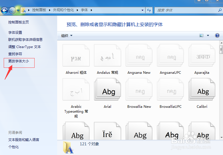The height and width of the screenshot is (155, 223).
Task: Click the BrowalliaUPC label text
Action: (170, 106)
